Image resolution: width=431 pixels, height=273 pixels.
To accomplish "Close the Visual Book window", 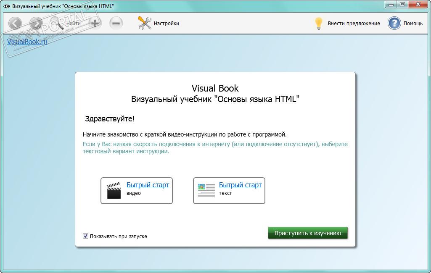I will (x=418, y=4).
